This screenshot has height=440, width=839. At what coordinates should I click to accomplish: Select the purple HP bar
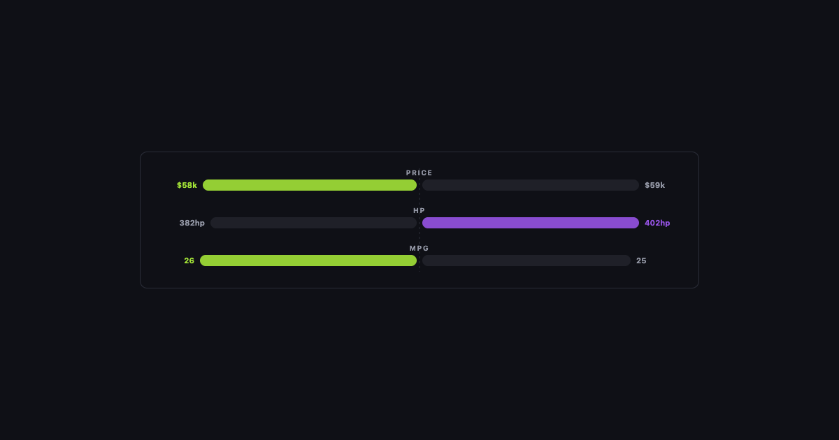pyautogui.click(x=531, y=223)
